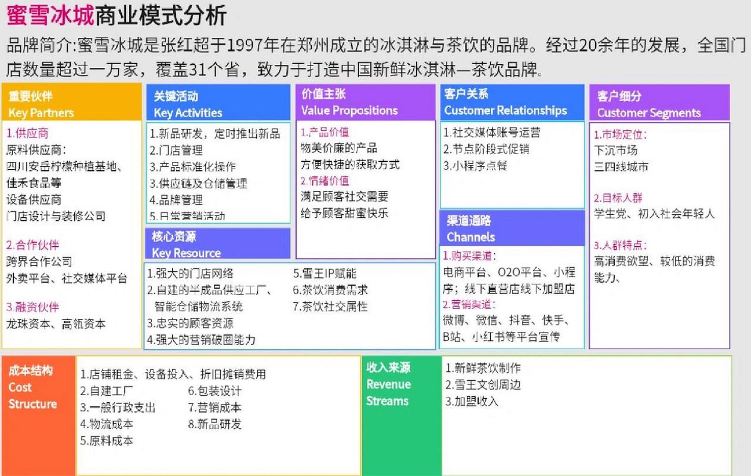This screenshot has height=476, width=751.
Task: Select the cost item 2.自建工厂
Action: pos(106,392)
